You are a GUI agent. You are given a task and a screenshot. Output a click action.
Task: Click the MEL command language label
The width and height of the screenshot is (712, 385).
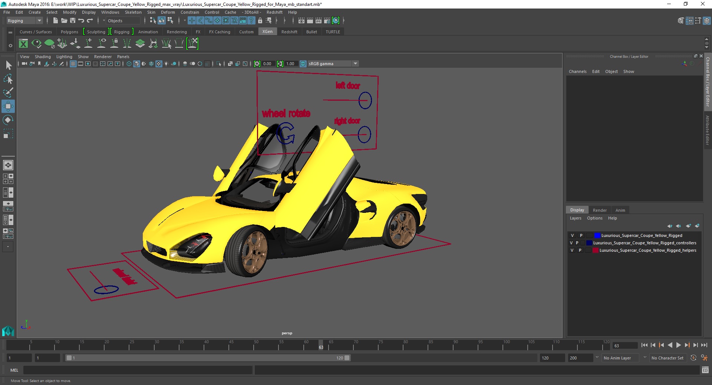point(14,370)
